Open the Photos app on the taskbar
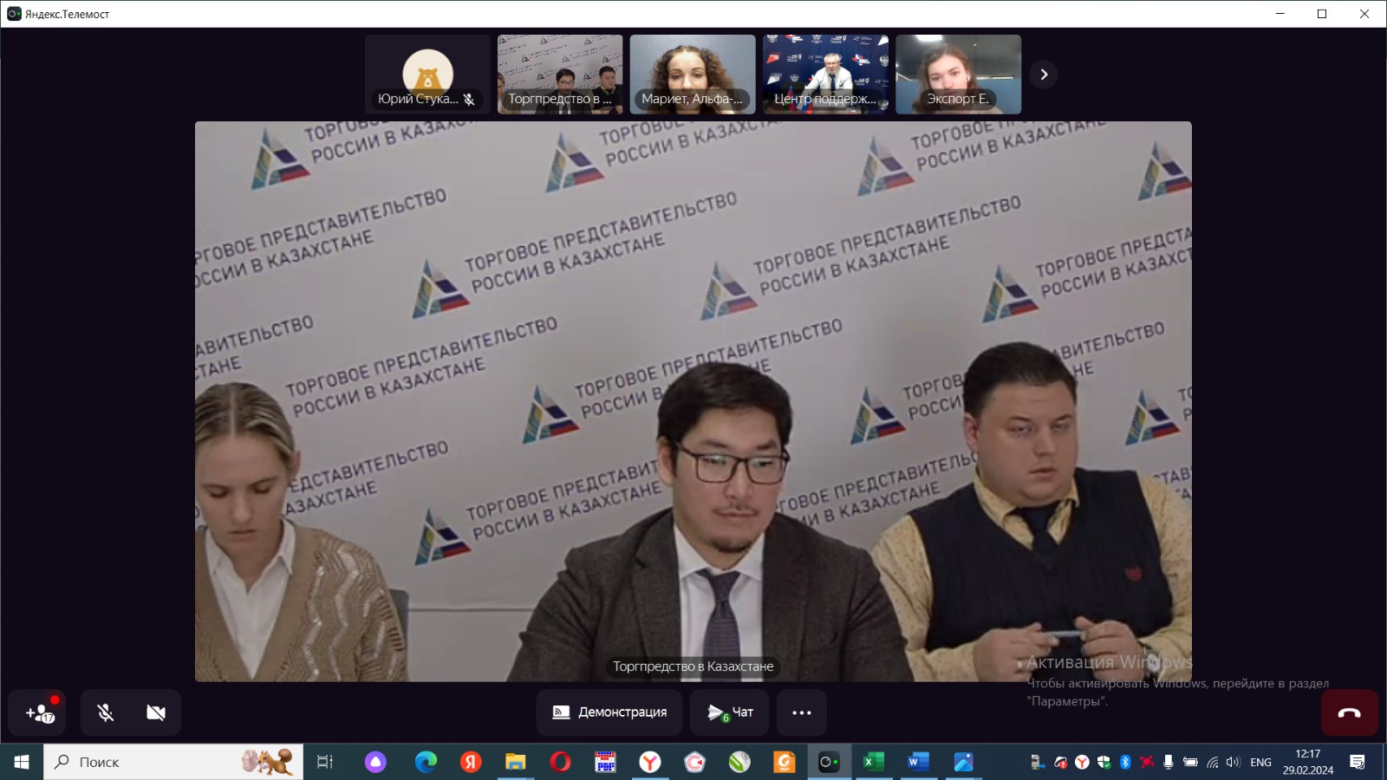The image size is (1387, 780). click(963, 762)
